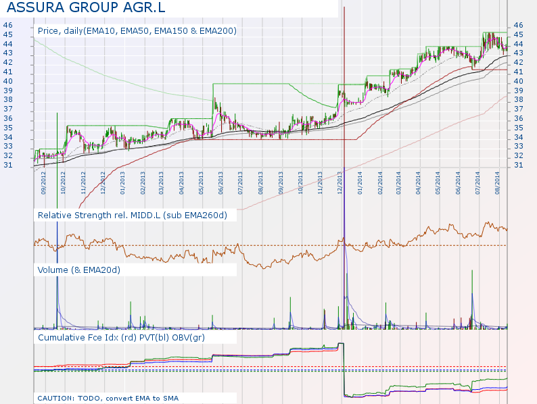Click price 36 on left axis
The height and width of the screenshot is (404, 537).
8,118
